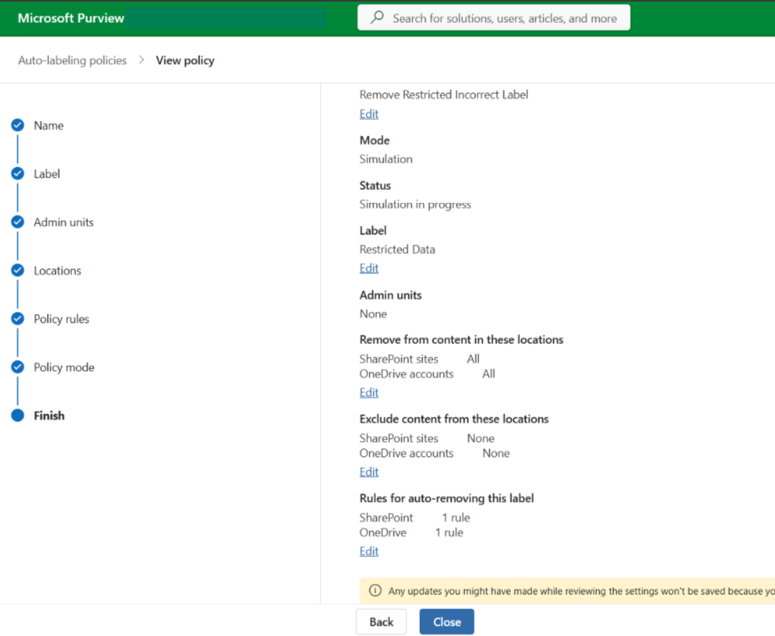Focus the Purview search box
775x636 pixels.
[x=505, y=18]
